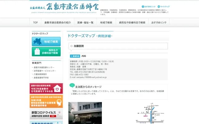The image size is (199, 124).
Task: Click the 院長名 director line
Action: click(78, 67)
